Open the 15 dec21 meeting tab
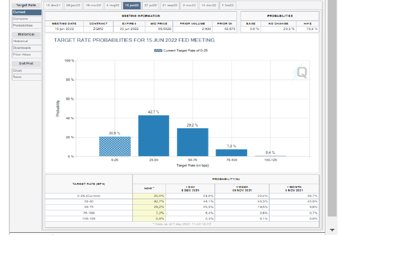The width and height of the screenshot is (420, 262). pos(53,6)
